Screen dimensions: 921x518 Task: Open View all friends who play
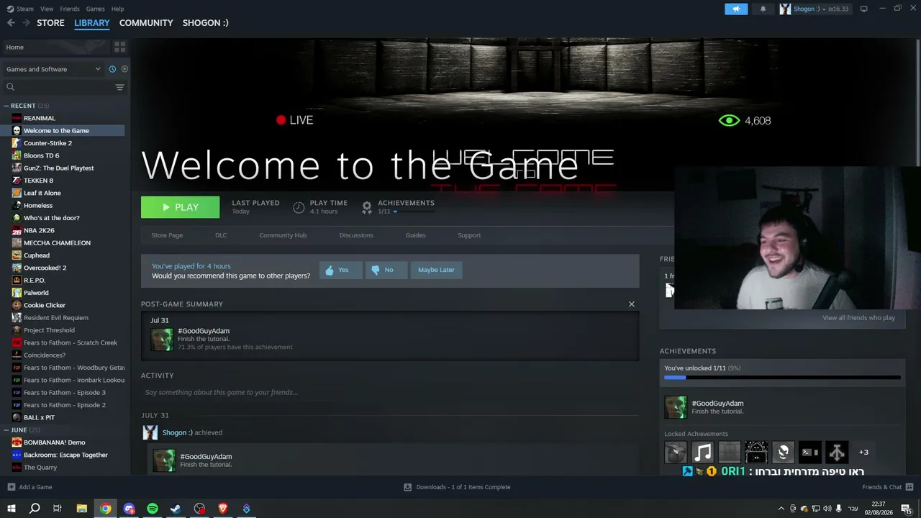coord(859,318)
